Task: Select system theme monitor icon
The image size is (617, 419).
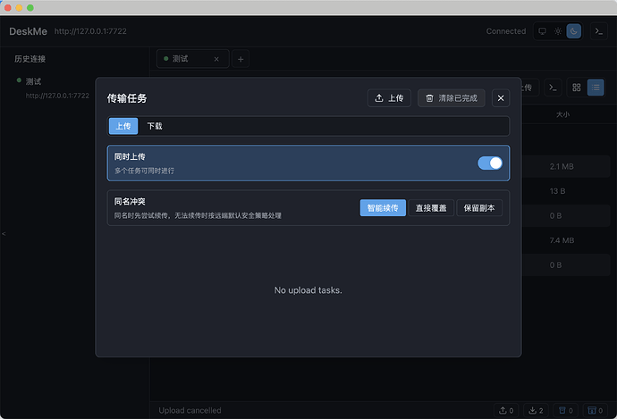Action: coord(542,31)
